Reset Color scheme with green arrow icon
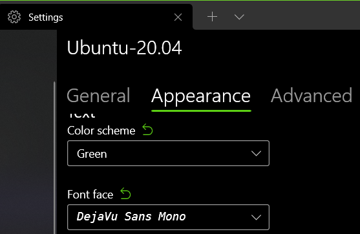360x234 pixels. tap(147, 129)
